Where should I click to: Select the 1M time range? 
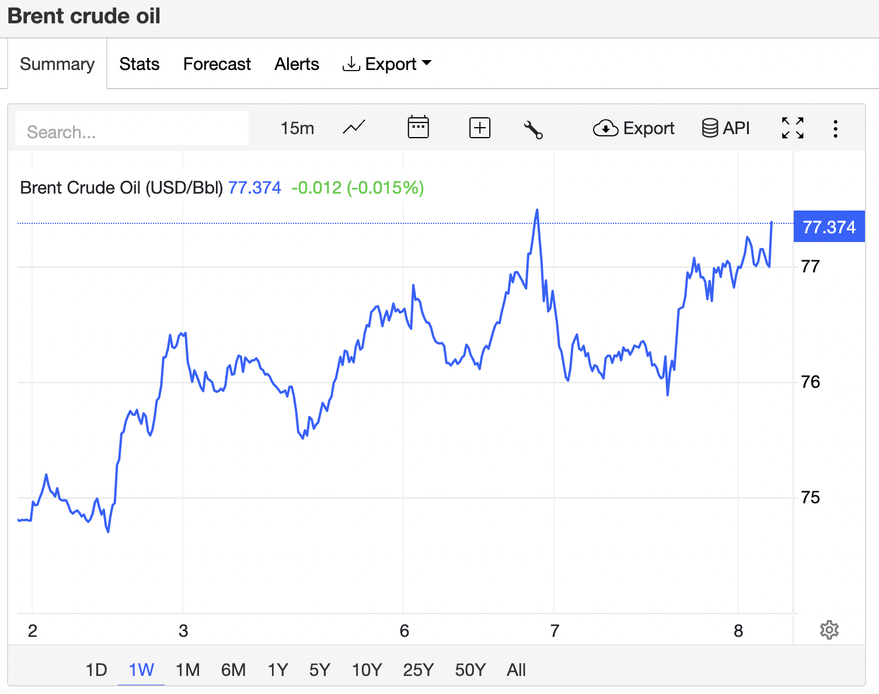[x=187, y=670]
